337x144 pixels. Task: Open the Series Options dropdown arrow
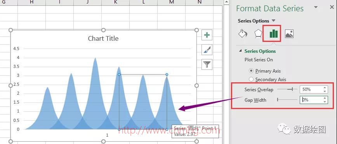(x=273, y=21)
